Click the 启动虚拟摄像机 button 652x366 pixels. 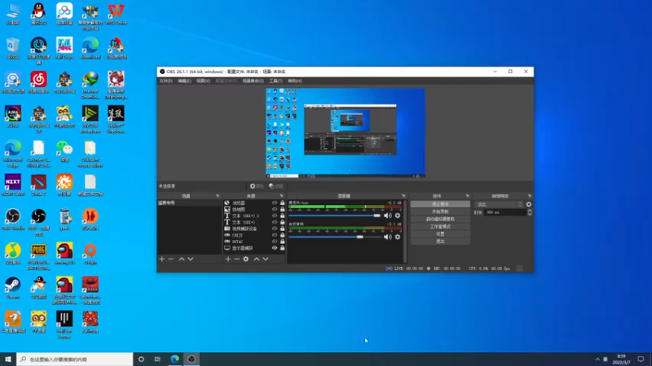click(x=440, y=219)
